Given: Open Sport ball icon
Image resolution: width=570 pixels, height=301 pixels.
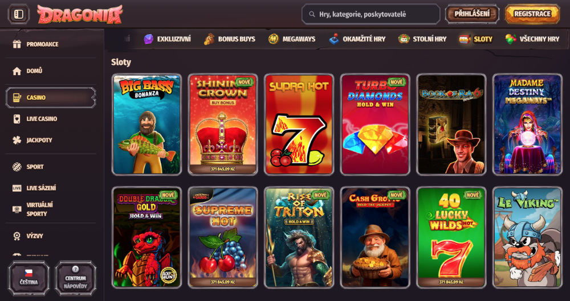Looking at the screenshot, I should pos(17,167).
